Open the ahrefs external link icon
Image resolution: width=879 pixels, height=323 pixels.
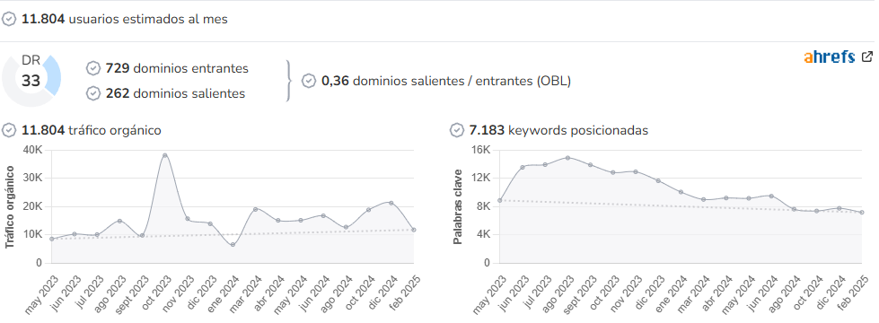tap(867, 57)
